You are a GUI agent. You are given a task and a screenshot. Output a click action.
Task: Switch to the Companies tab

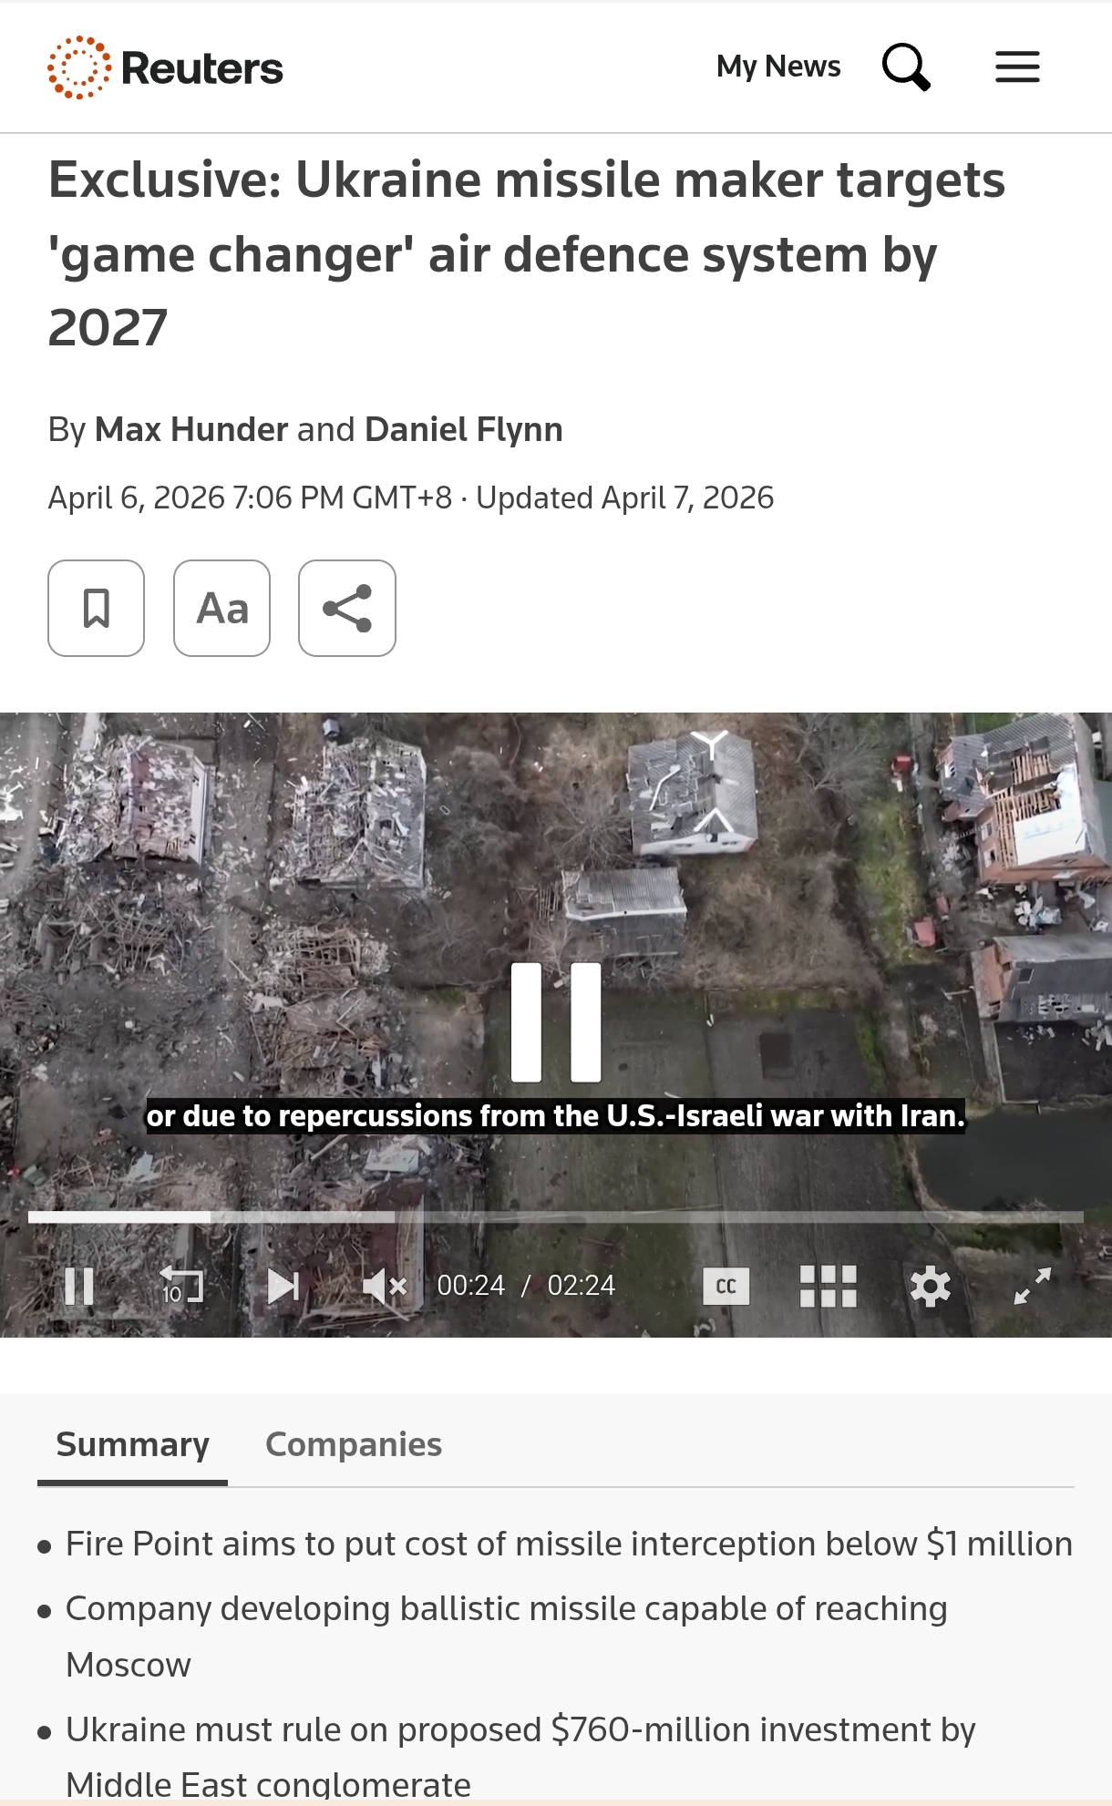[354, 1445]
